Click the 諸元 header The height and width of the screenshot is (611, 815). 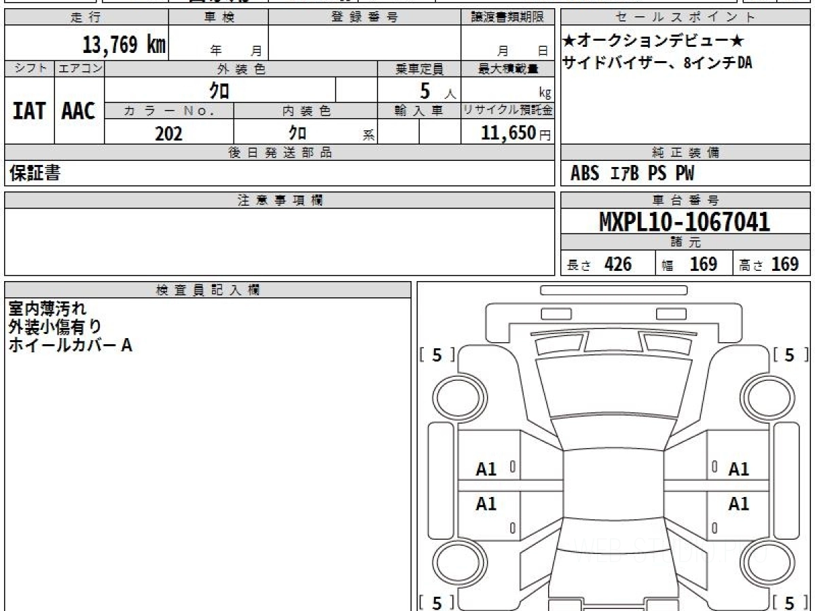(686, 242)
